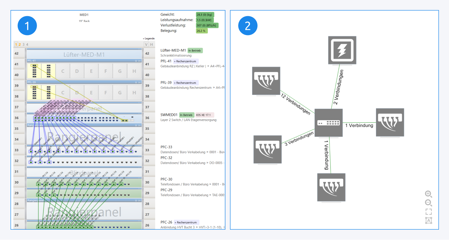Screen dimensions: 449x240
Task: Select slot C in the PFL-41 panel
Action: pos(63,71)
